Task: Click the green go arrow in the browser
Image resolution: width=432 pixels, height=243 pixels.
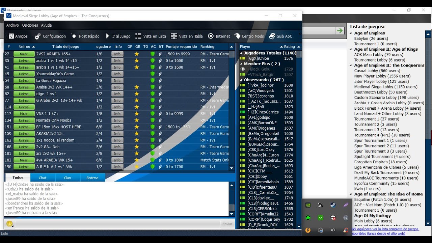Action: (339, 31)
